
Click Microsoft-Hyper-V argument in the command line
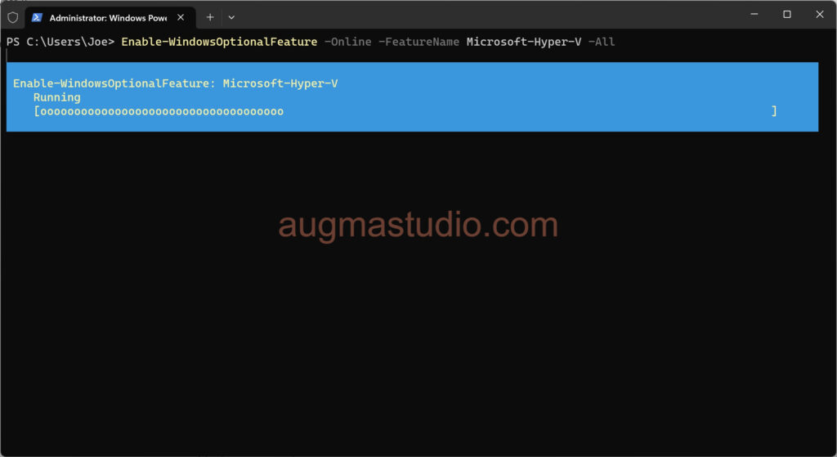coord(524,42)
